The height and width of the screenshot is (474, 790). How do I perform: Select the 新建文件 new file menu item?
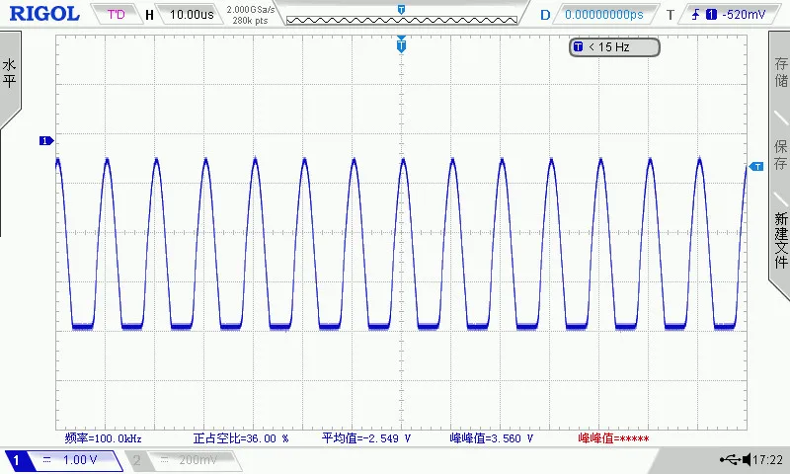pyautogui.click(x=781, y=240)
